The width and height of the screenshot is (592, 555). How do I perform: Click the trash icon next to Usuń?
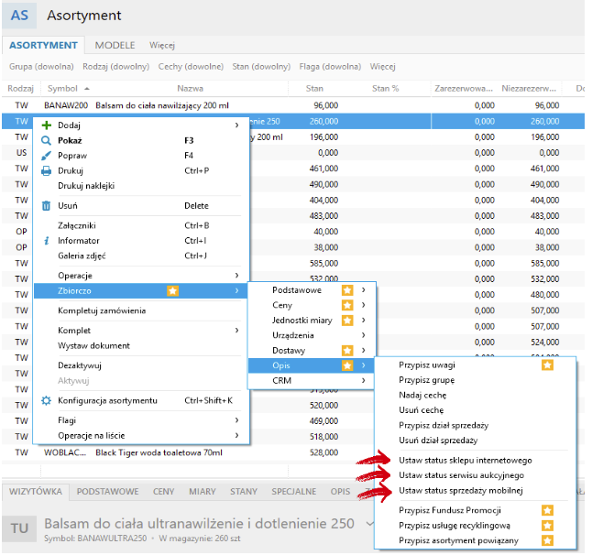point(46,206)
